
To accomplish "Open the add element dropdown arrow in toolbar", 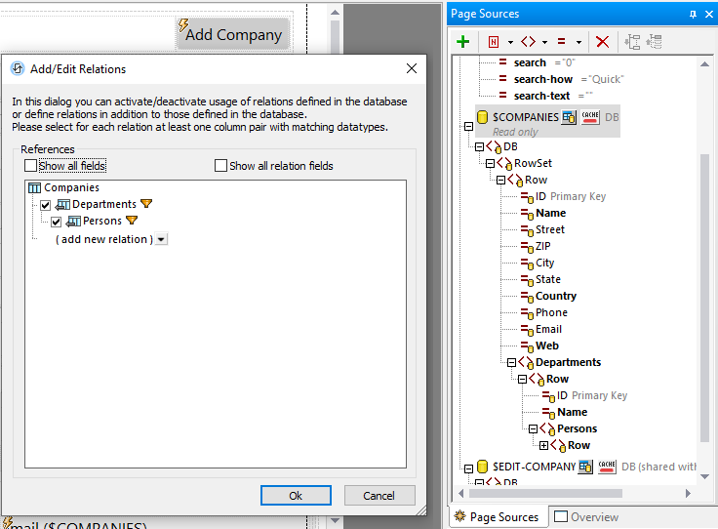I will click(x=543, y=42).
